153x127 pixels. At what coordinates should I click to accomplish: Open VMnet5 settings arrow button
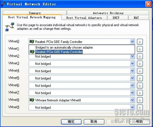pos(140,78)
